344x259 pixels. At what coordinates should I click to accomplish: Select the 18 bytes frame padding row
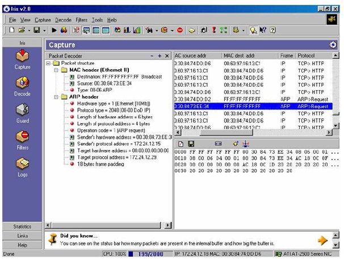click(97, 164)
